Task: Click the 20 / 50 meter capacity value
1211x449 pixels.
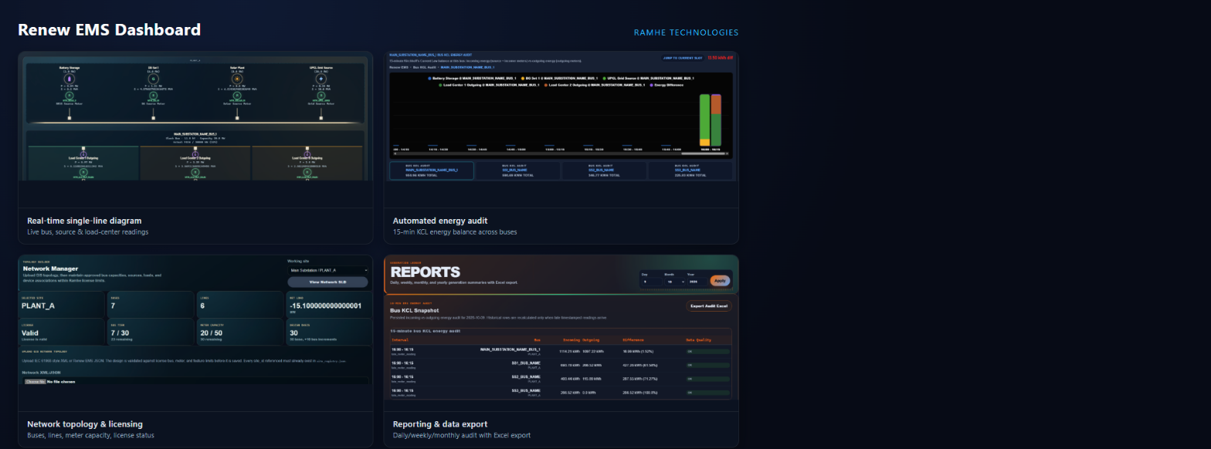Action: coord(212,333)
